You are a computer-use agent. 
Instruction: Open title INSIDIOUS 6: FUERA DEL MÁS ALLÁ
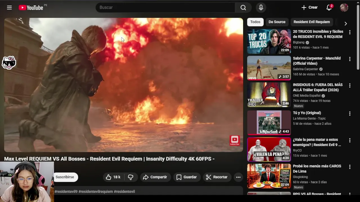318,87
